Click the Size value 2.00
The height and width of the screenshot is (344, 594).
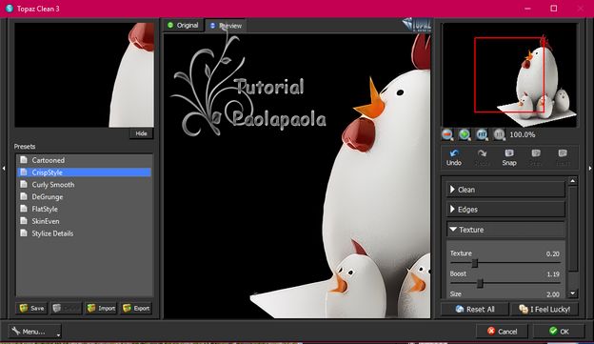click(x=553, y=294)
